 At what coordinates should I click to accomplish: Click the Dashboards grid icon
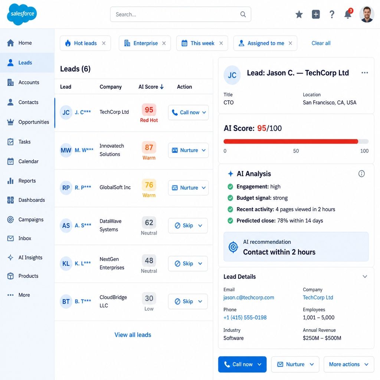coord(10,200)
